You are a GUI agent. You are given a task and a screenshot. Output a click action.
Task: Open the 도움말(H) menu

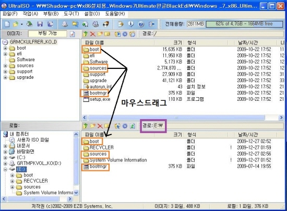pos(115,14)
